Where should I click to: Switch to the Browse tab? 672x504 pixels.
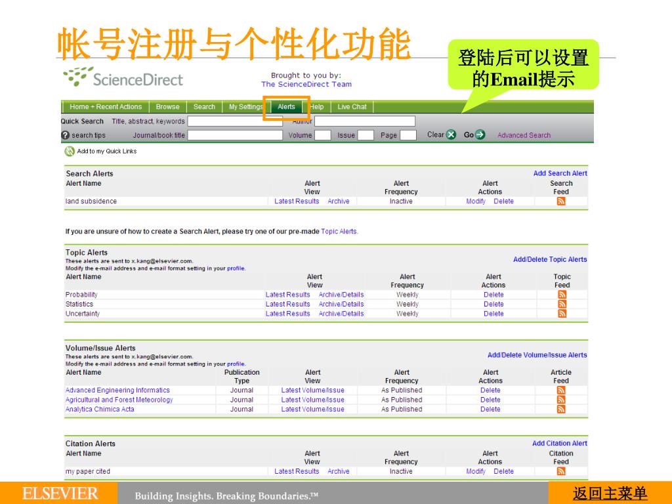point(167,107)
